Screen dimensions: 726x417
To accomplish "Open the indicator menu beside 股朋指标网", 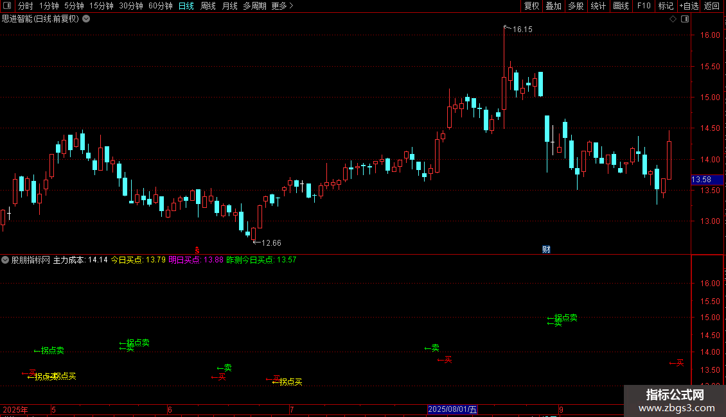I will [x=5, y=260].
